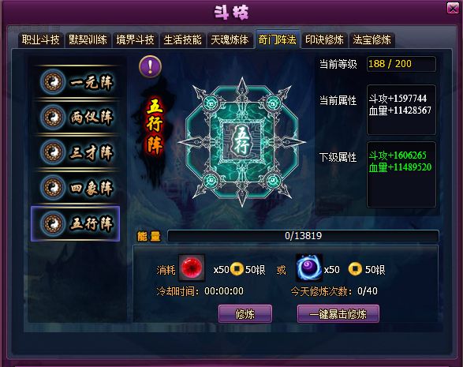463x367 pixels.
Task: Switch to the 印诀修炼 tab
Action: pos(324,40)
